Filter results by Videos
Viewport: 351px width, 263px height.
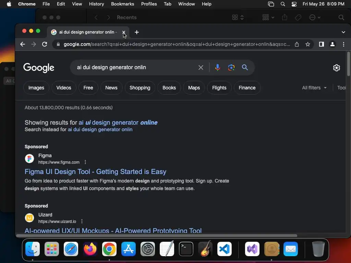[x=64, y=88]
